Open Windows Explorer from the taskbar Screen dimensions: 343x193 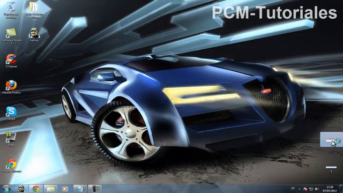pyautogui.click(x=50, y=189)
